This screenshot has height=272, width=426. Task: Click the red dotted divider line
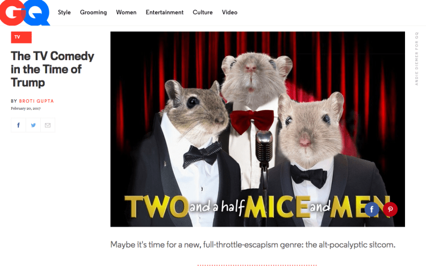pos(257,265)
